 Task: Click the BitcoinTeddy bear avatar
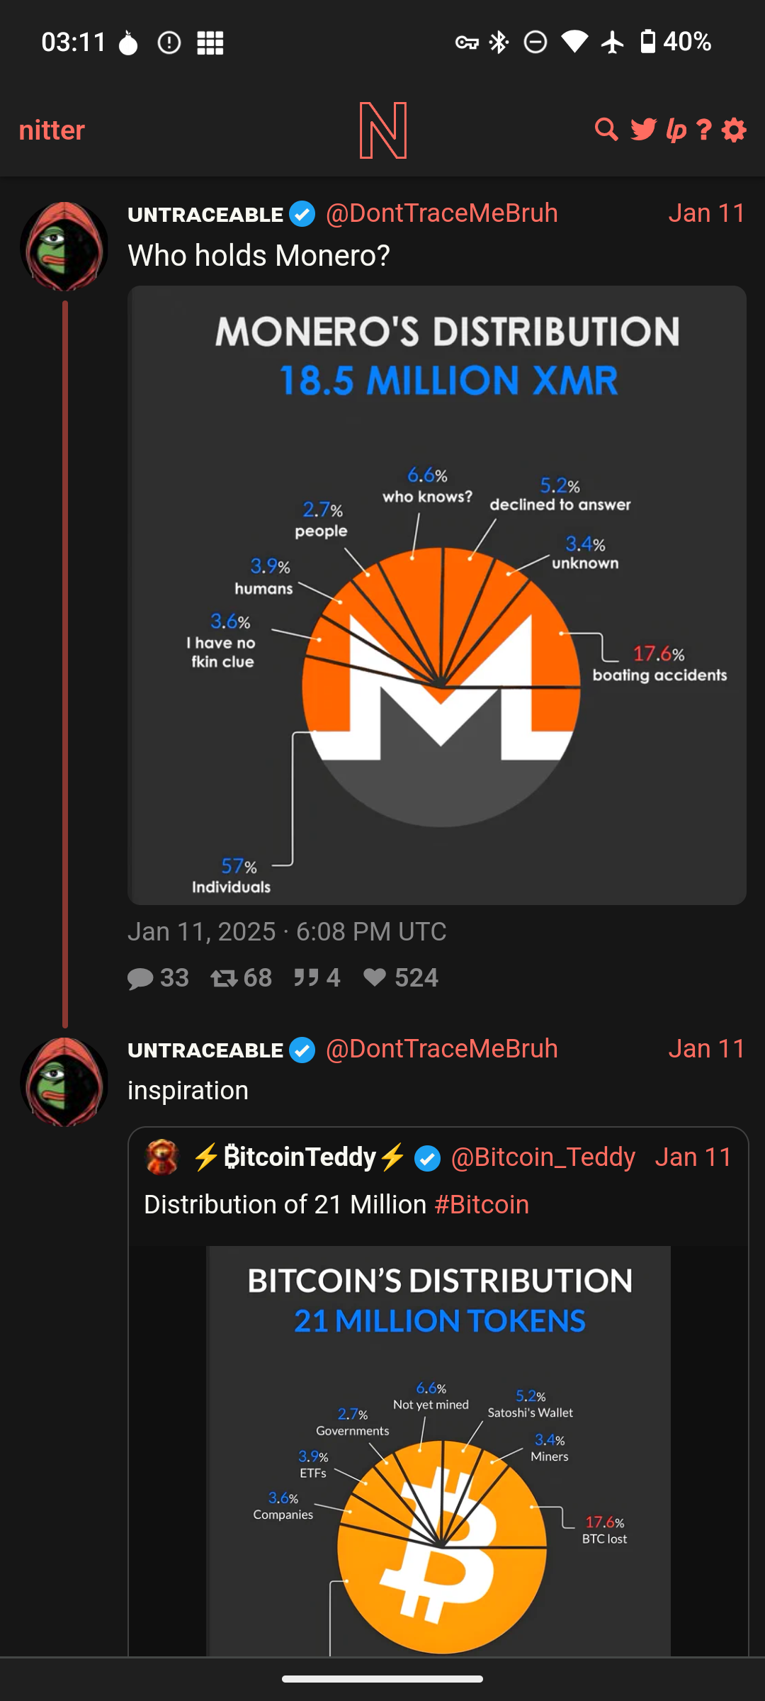[161, 1157]
